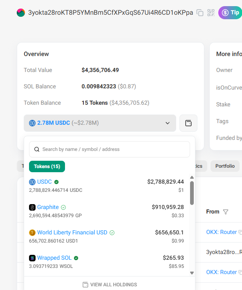Select SOL balance 0.009842323

click(99, 86)
